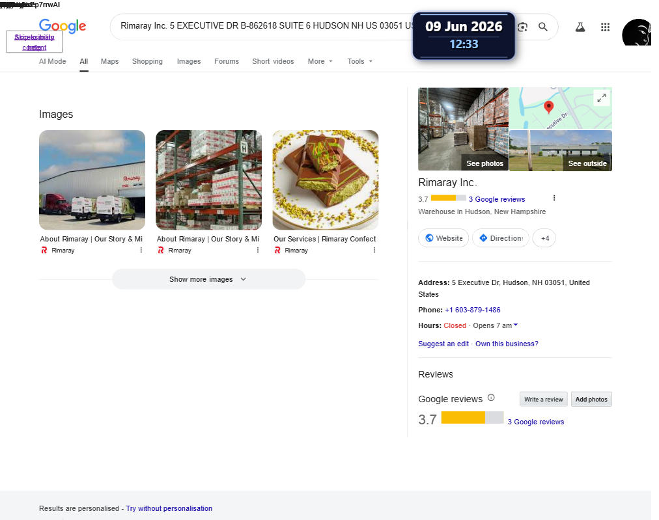Open See photos warehouse thumbnail
659x520 pixels.
(x=463, y=129)
